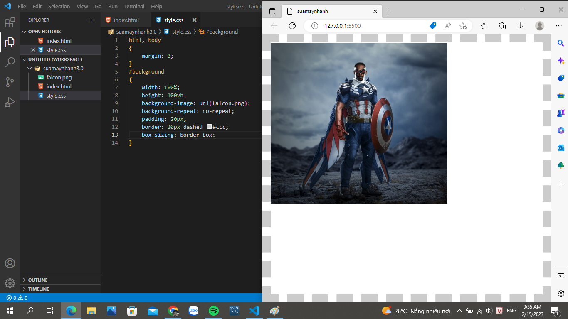Refresh the Edge browser page
The width and height of the screenshot is (568, 319).
point(292,26)
